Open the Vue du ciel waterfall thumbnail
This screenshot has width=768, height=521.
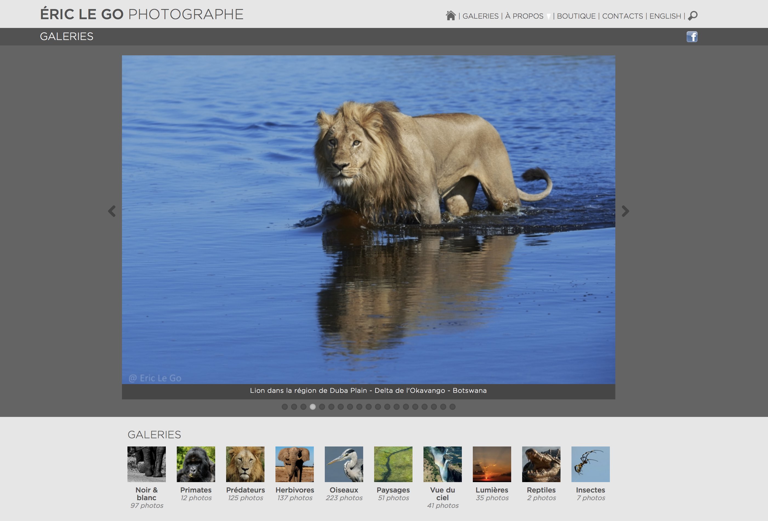pos(442,464)
